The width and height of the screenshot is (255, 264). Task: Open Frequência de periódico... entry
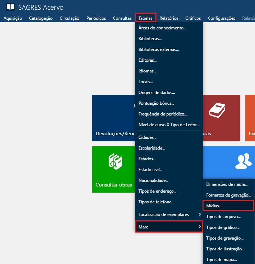[163, 114]
